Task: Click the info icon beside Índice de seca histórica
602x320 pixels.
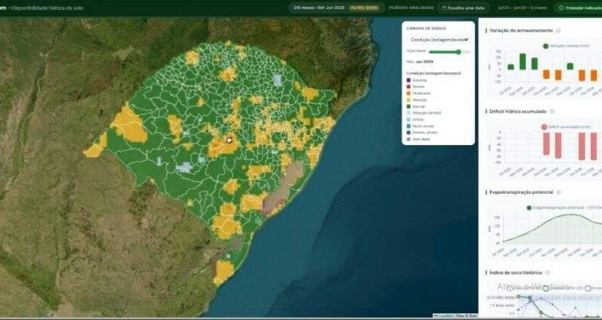Action: pyautogui.click(x=547, y=273)
